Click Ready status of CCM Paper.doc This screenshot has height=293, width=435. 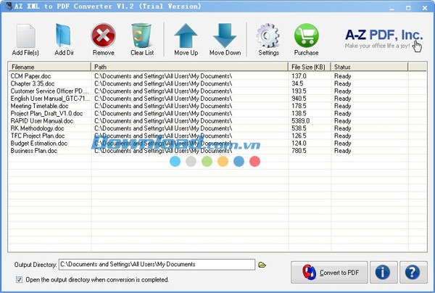tap(343, 76)
